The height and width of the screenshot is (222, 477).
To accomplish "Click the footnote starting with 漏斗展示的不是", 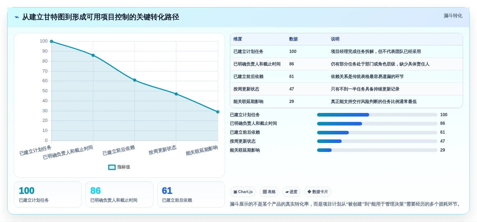I will coord(346,204).
